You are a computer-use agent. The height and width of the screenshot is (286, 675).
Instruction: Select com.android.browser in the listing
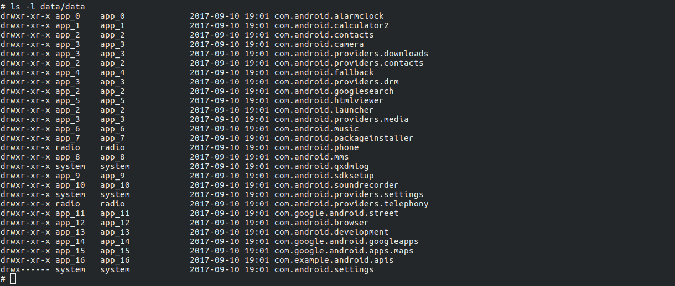click(321, 223)
